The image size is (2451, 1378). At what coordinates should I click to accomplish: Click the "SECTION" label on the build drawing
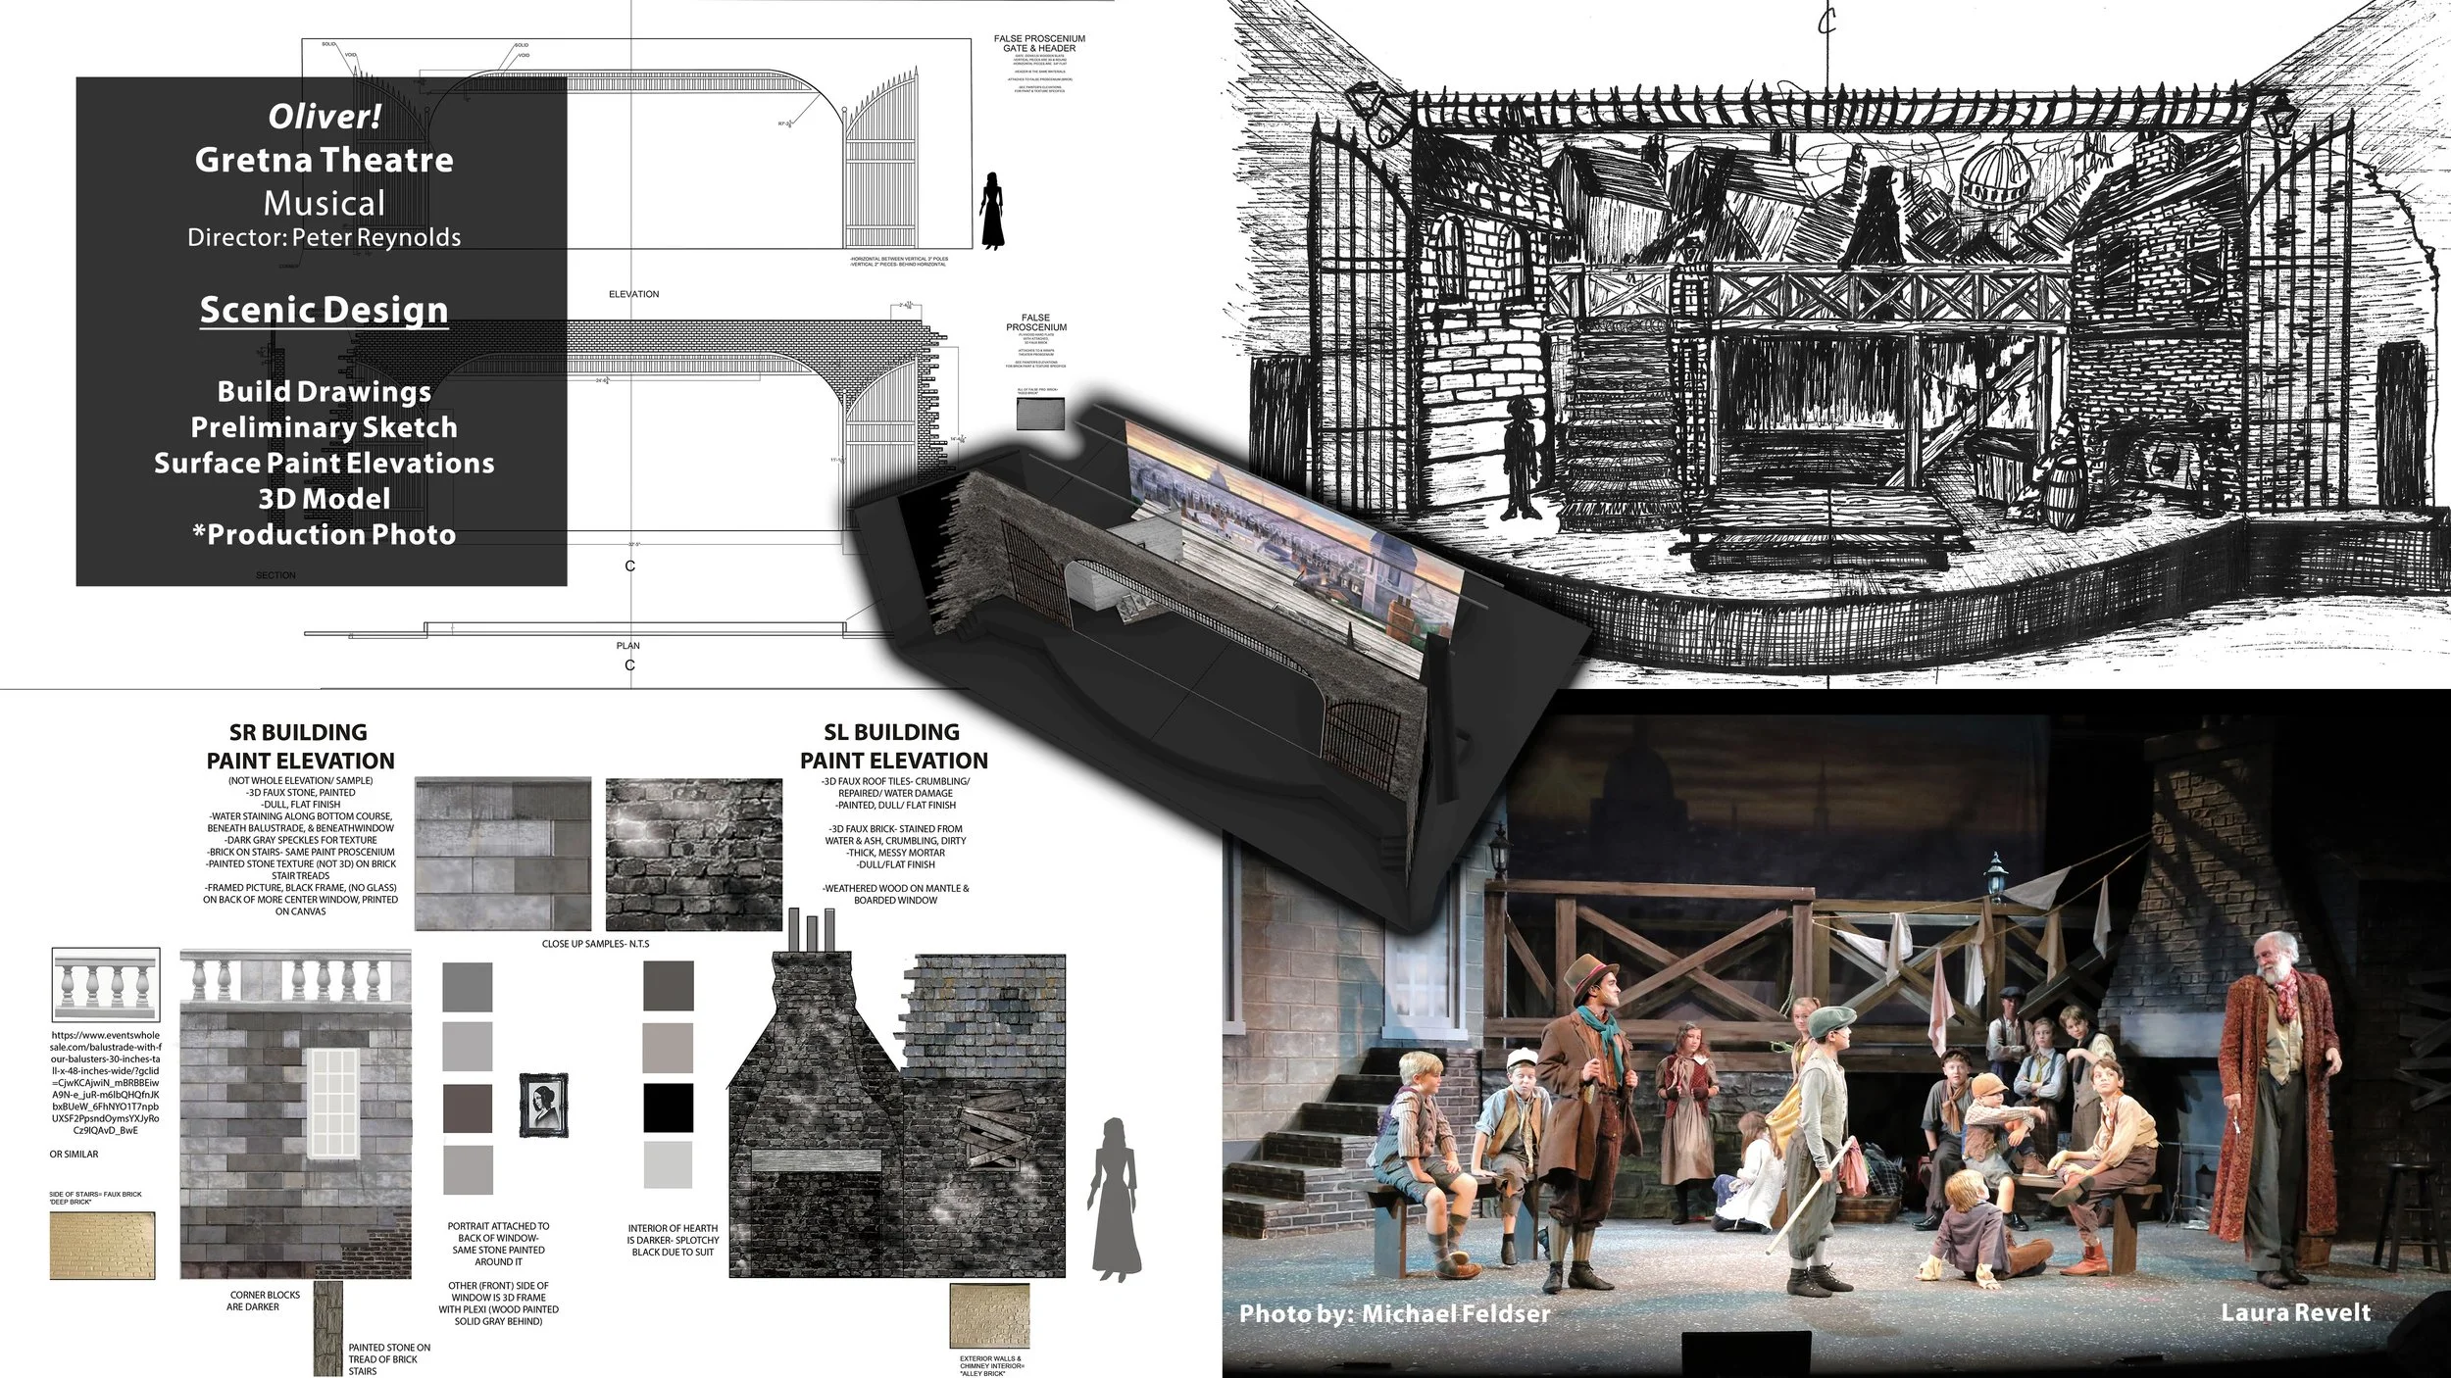click(x=275, y=575)
